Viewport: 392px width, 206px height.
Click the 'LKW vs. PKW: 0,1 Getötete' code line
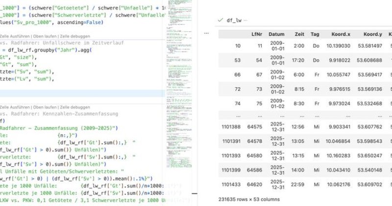[x=82, y=200]
